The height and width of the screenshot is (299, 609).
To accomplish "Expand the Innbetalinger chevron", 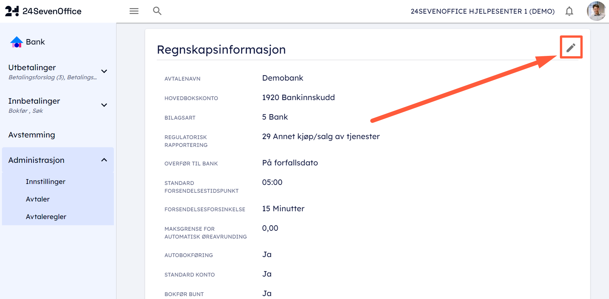I will [x=104, y=105].
